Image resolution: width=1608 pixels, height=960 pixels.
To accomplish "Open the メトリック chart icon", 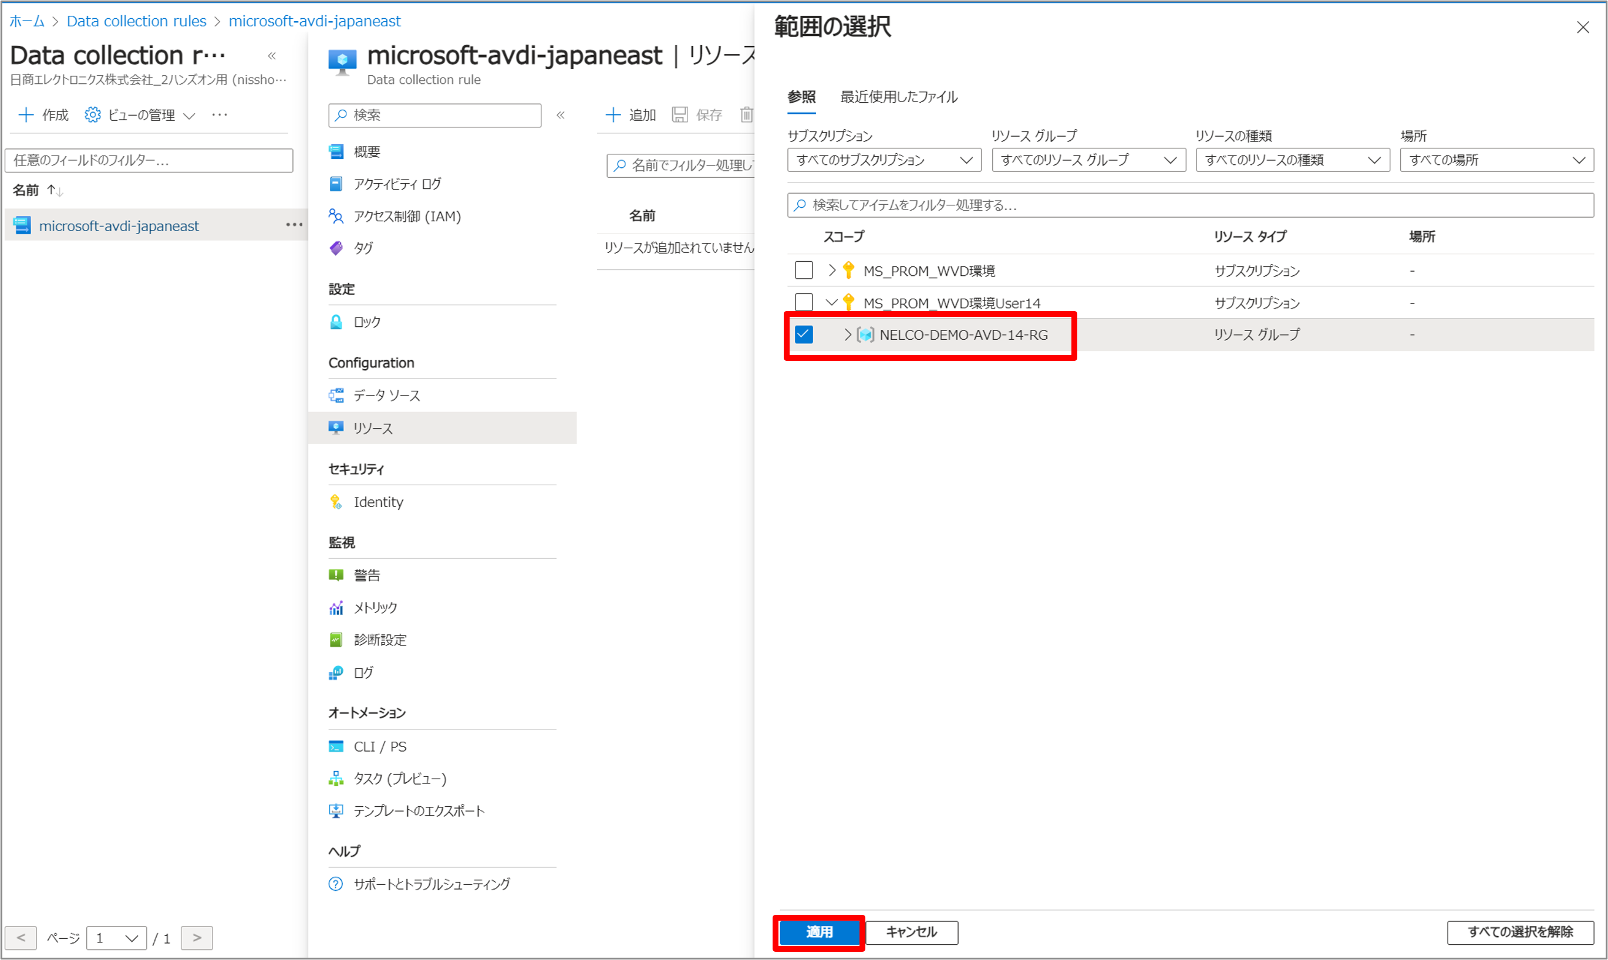I will (x=336, y=607).
